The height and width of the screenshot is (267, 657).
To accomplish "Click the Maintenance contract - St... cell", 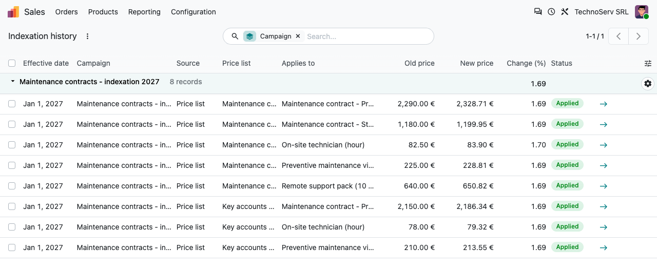I will click(x=328, y=124).
